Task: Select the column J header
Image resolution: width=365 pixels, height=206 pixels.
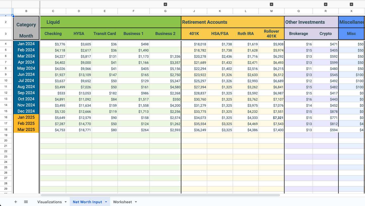Action: click(194, 11)
